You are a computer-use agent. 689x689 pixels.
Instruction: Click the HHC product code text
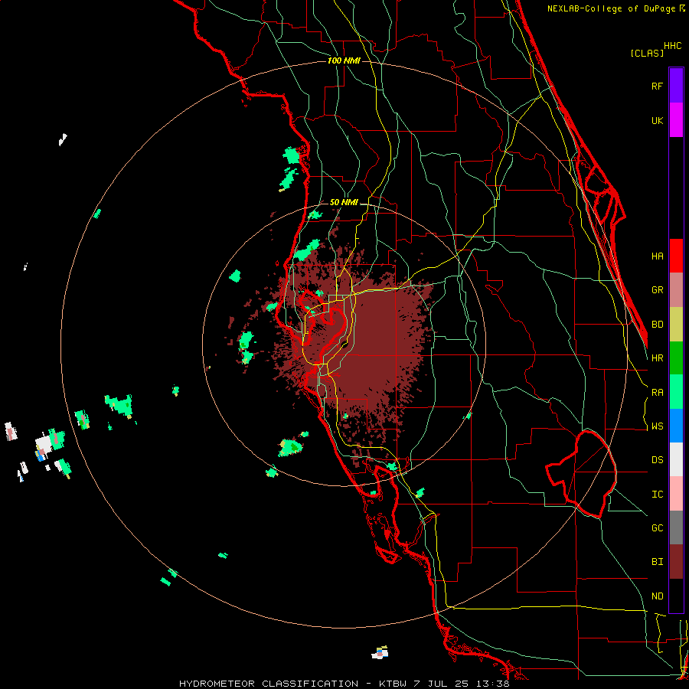point(672,46)
